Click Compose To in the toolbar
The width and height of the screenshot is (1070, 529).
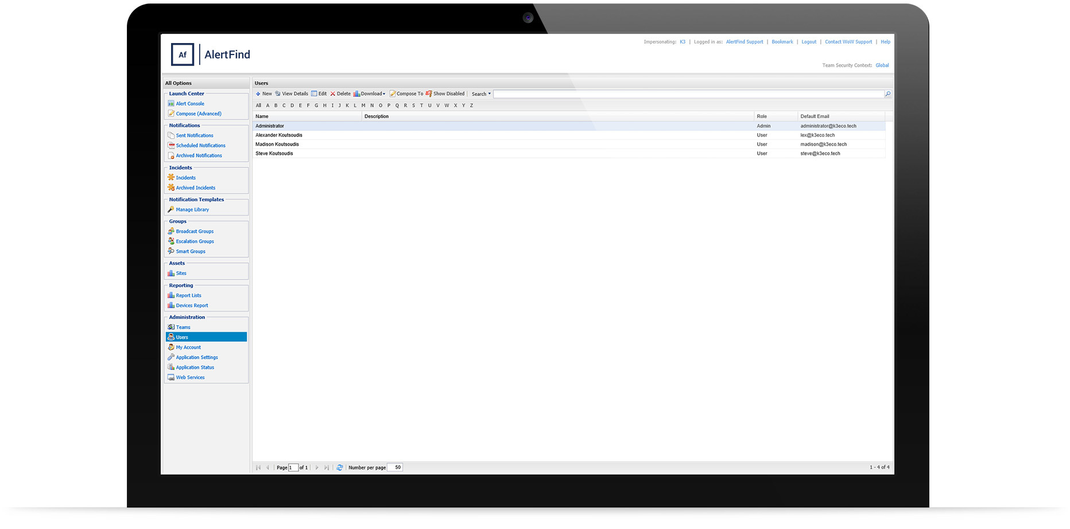coord(406,94)
